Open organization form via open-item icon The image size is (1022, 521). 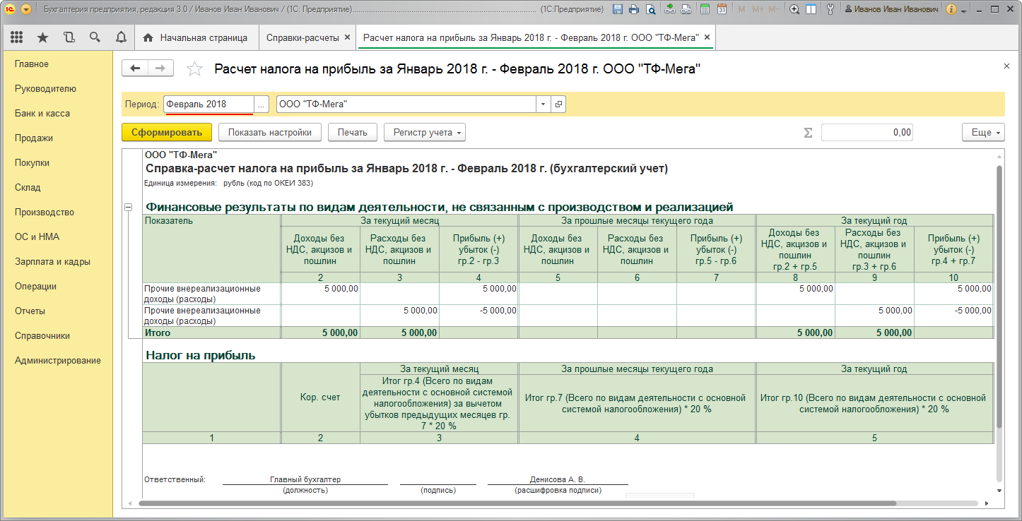pos(558,104)
